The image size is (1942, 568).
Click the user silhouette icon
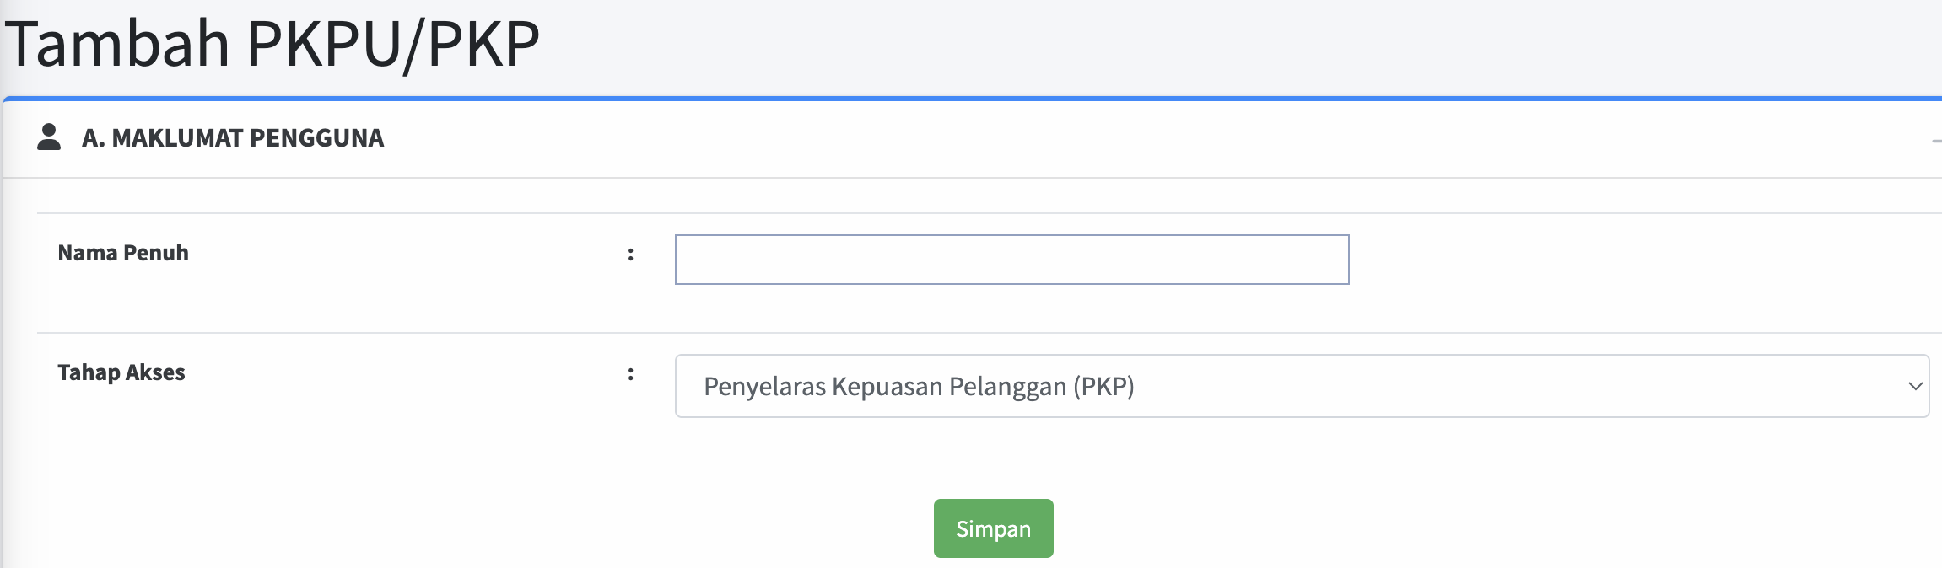pyautogui.click(x=49, y=137)
